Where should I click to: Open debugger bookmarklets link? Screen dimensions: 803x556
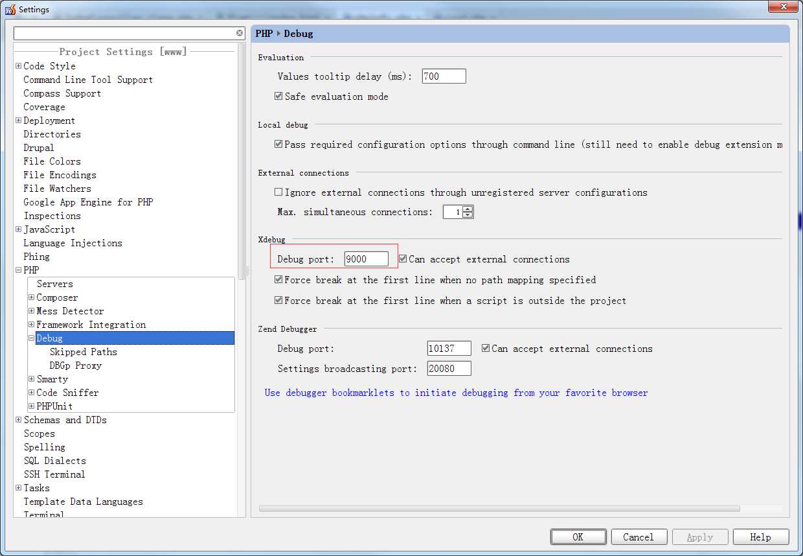(456, 393)
